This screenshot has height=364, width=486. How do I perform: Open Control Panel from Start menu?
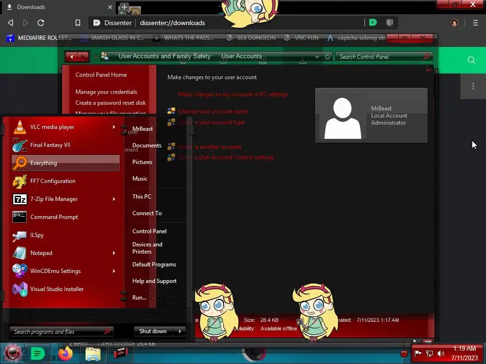(x=150, y=231)
